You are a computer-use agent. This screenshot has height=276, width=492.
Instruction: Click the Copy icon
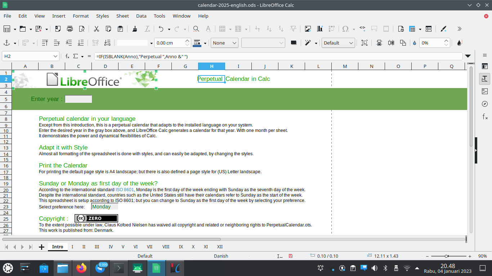(108, 29)
